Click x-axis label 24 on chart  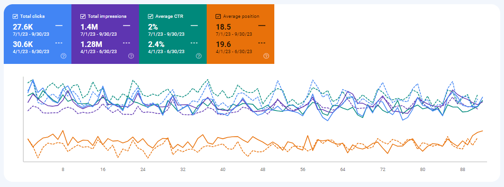pos(143,170)
